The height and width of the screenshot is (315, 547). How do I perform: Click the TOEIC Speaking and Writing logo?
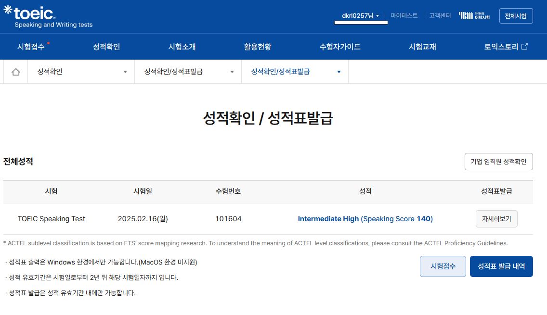click(48, 17)
